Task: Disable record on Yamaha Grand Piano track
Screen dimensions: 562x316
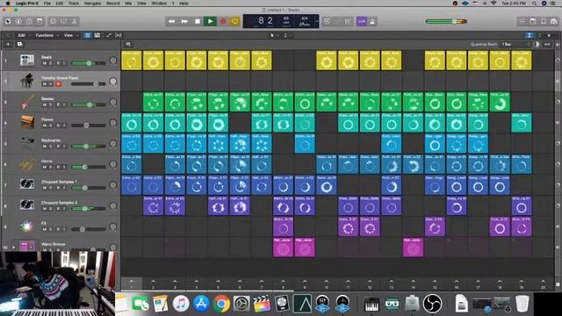Action: point(58,84)
